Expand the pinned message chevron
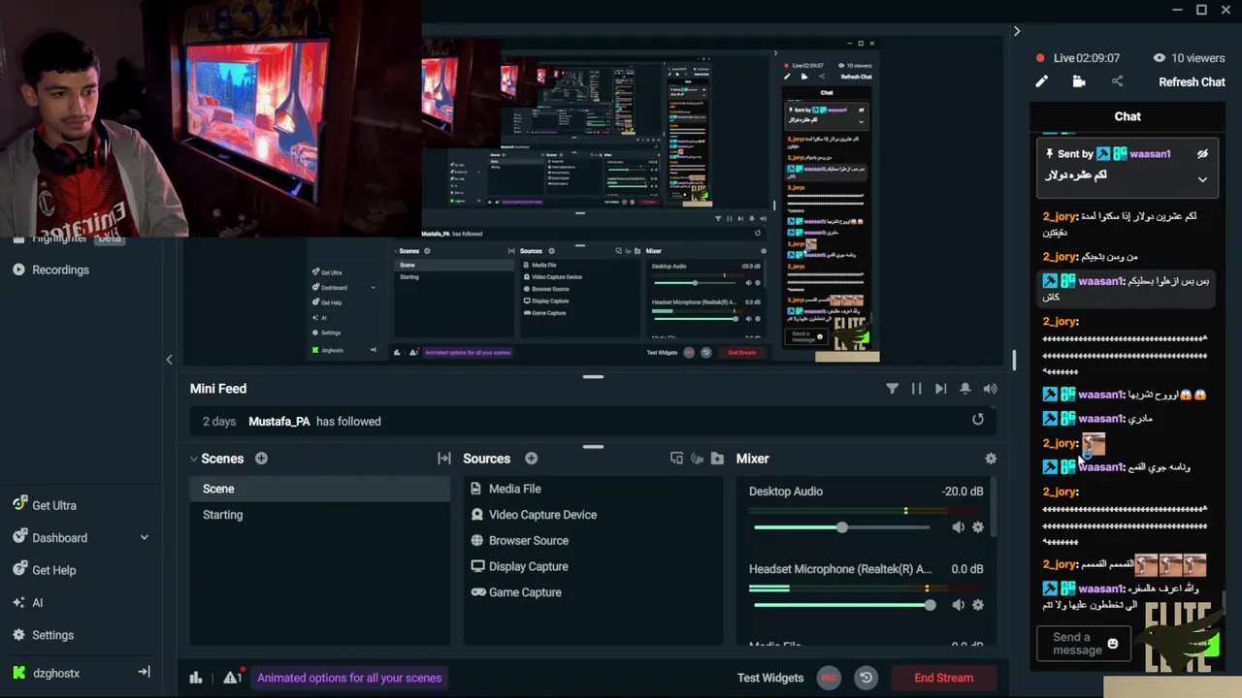The image size is (1242, 698). point(1202,179)
